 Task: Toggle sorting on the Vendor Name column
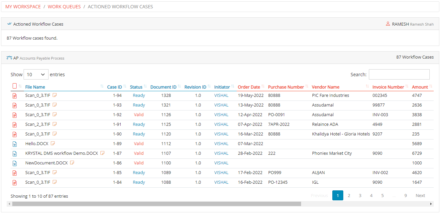(325, 87)
